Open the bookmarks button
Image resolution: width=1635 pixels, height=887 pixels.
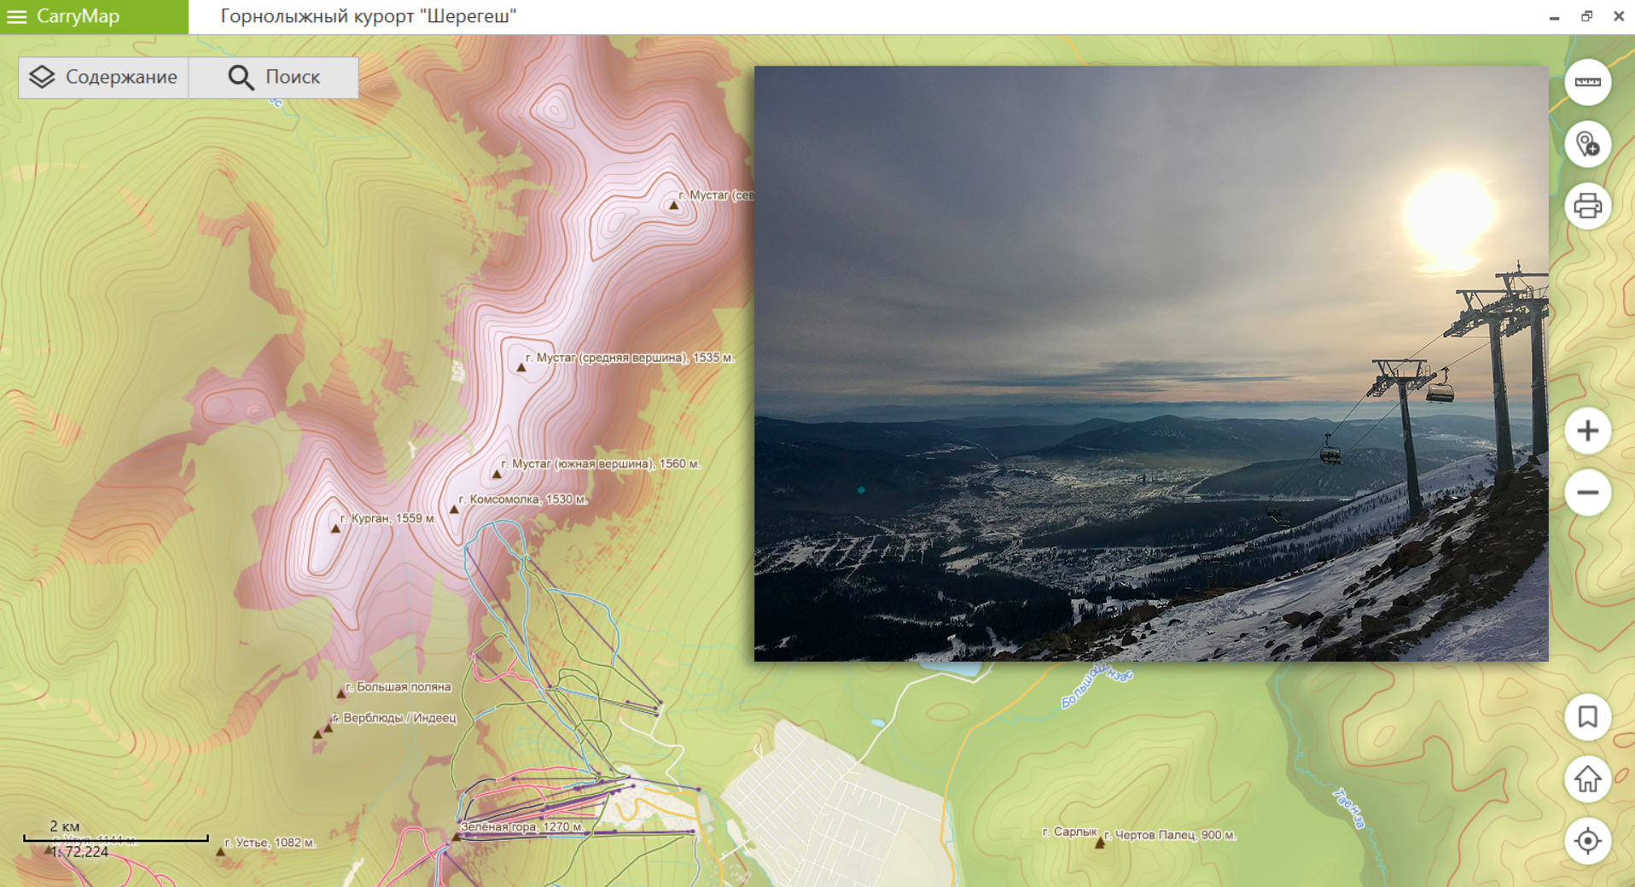tap(1587, 717)
